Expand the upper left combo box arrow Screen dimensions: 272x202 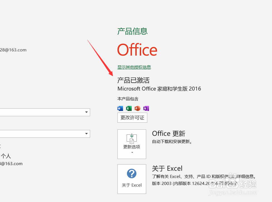coord(86,112)
